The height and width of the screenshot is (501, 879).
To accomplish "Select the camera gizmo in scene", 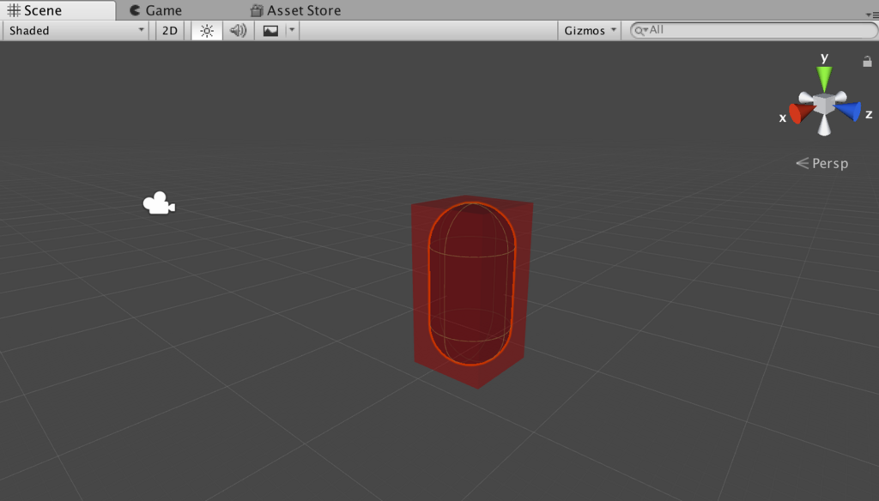I will click(159, 203).
